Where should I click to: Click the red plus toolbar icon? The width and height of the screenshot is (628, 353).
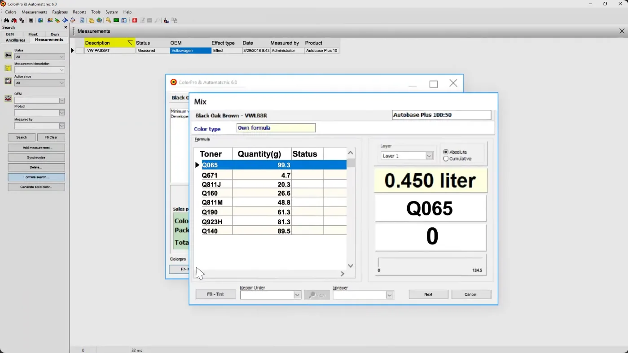pyautogui.click(x=134, y=20)
